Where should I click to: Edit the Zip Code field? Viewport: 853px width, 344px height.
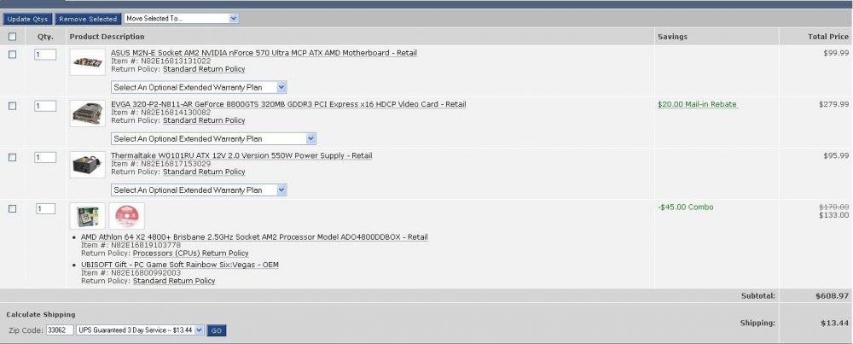(60, 329)
